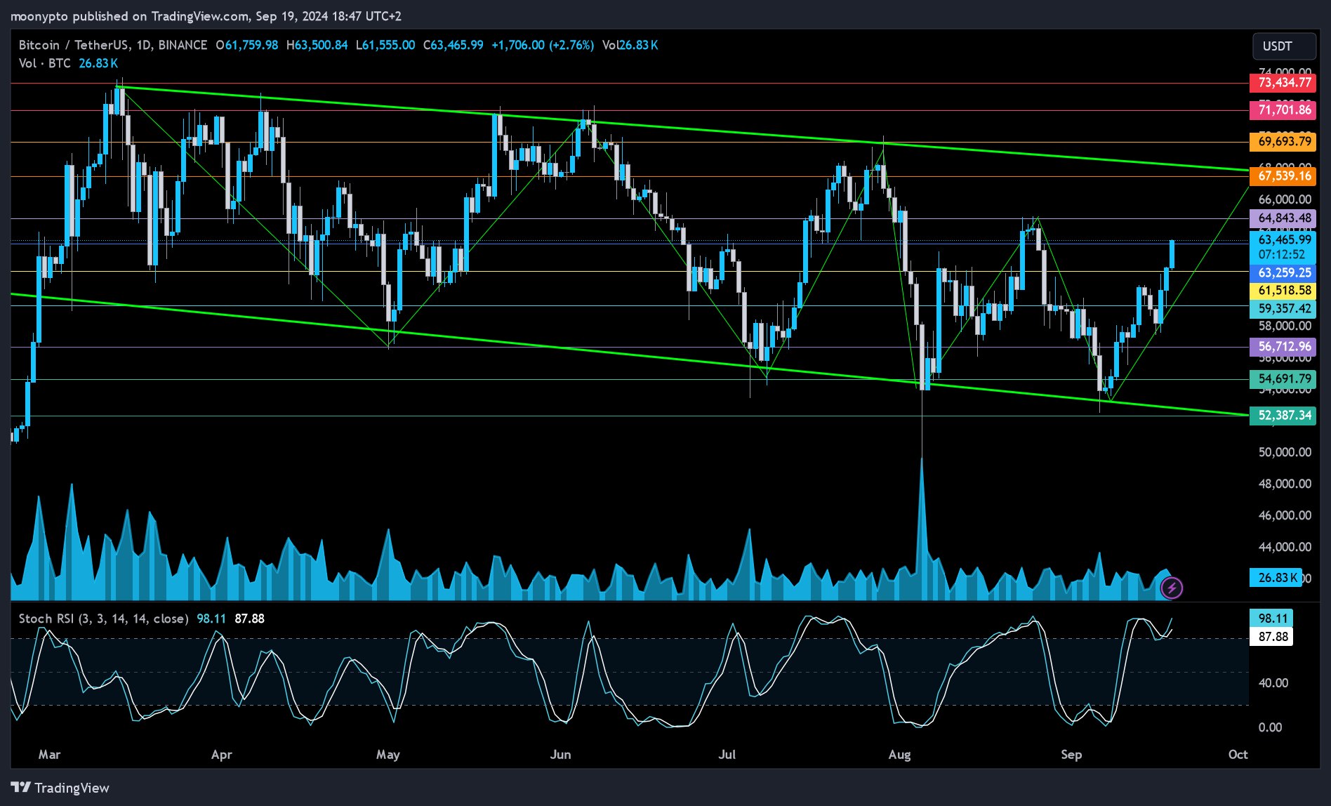Click the 44,000.00 price scale value
The height and width of the screenshot is (806, 1331).
click(1285, 547)
